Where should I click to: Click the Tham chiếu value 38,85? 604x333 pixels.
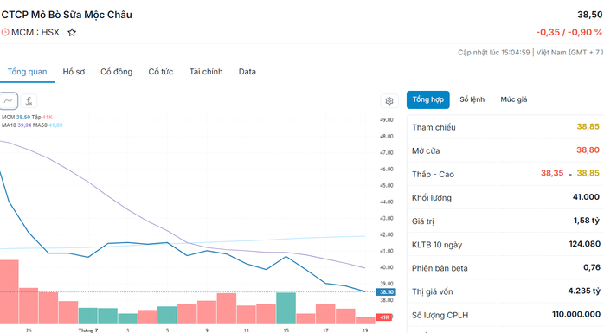[x=588, y=126]
